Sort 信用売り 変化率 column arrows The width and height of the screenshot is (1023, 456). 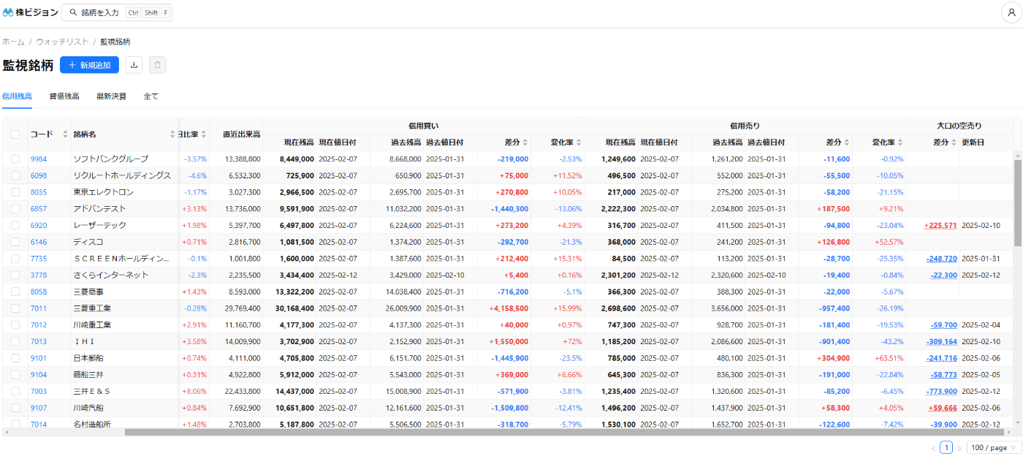pyautogui.click(x=900, y=142)
